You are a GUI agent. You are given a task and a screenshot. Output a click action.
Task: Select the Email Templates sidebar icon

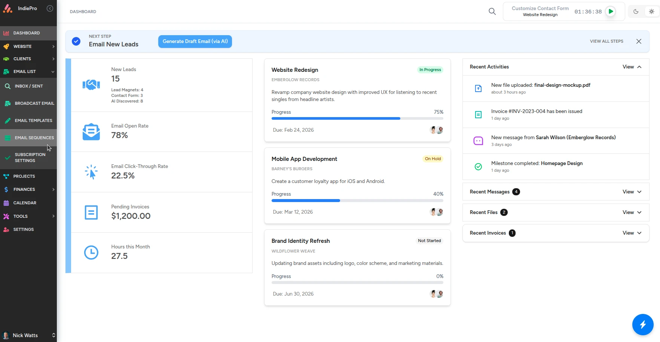click(7, 120)
